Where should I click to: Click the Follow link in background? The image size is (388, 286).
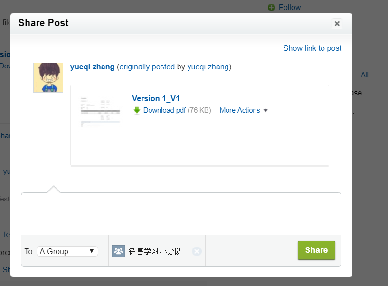[290, 8]
